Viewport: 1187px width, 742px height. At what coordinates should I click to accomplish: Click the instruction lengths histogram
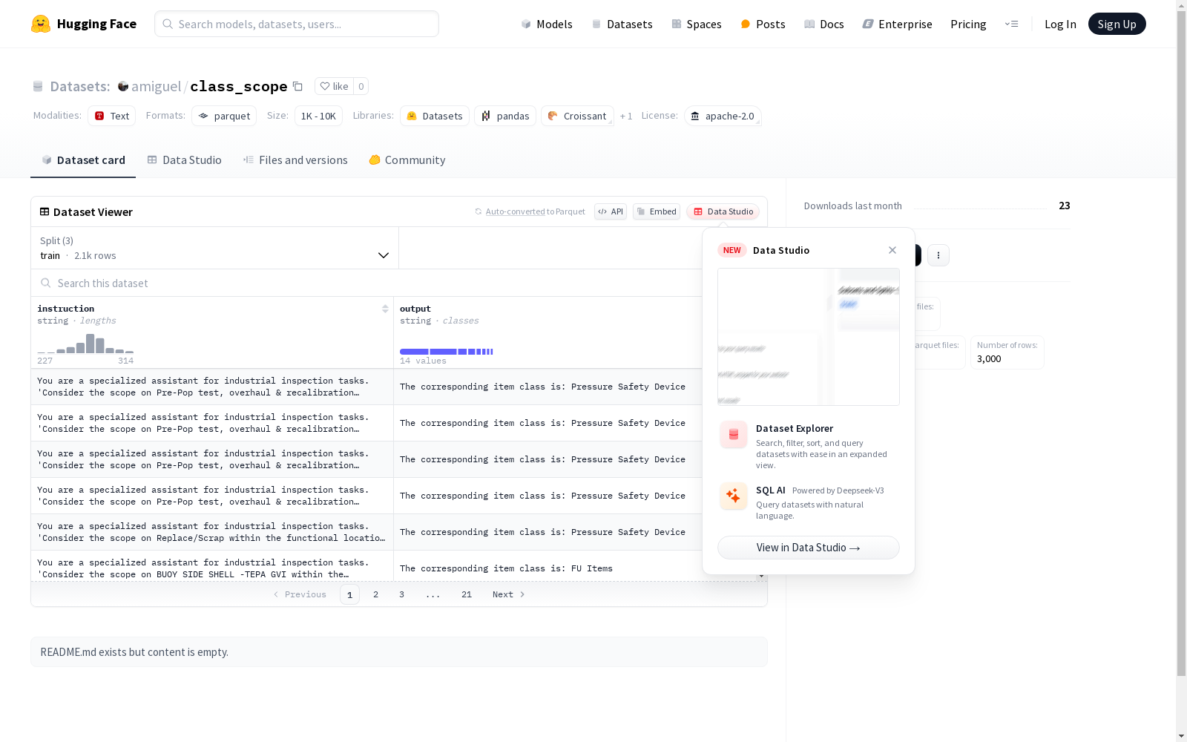tap(85, 344)
